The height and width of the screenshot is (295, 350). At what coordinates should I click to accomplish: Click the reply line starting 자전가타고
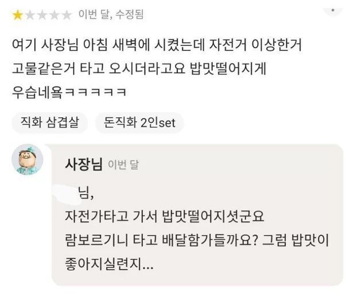click(x=165, y=216)
